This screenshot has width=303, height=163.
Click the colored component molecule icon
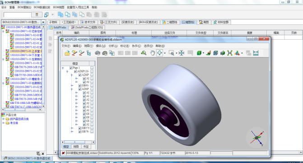pyautogui.click(x=237, y=53)
